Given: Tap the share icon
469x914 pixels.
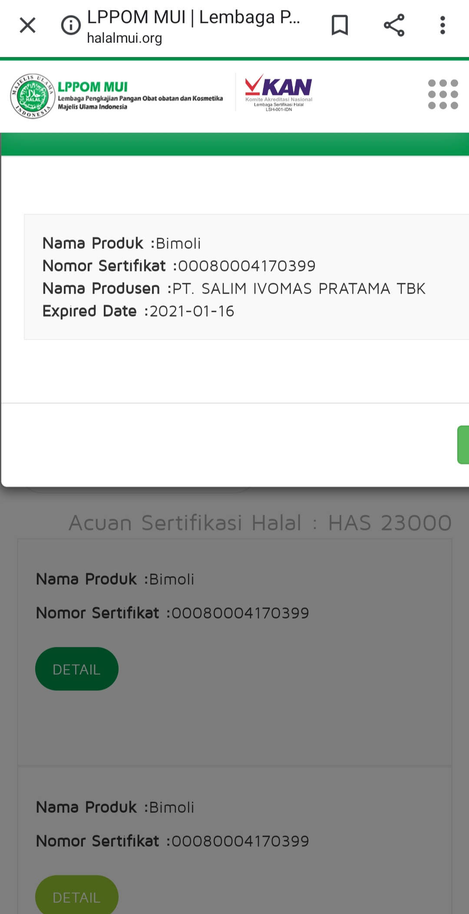Looking at the screenshot, I should pyautogui.click(x=394, y=25).
